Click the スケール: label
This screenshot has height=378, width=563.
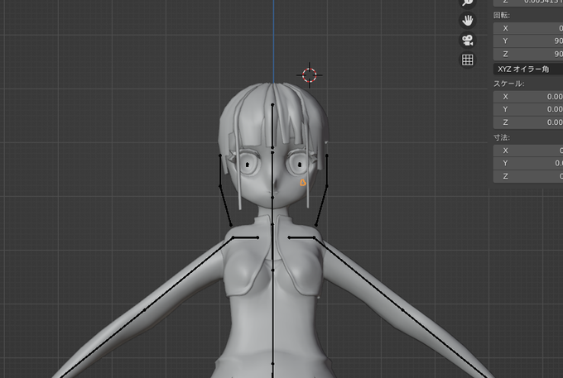(508, 84)
